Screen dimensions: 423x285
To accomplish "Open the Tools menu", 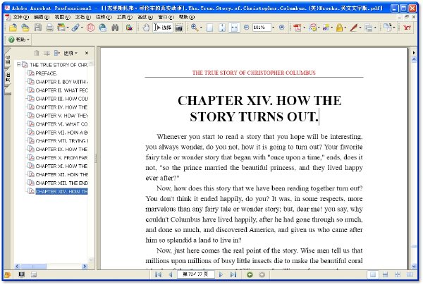I will click(x=125, y=17).
